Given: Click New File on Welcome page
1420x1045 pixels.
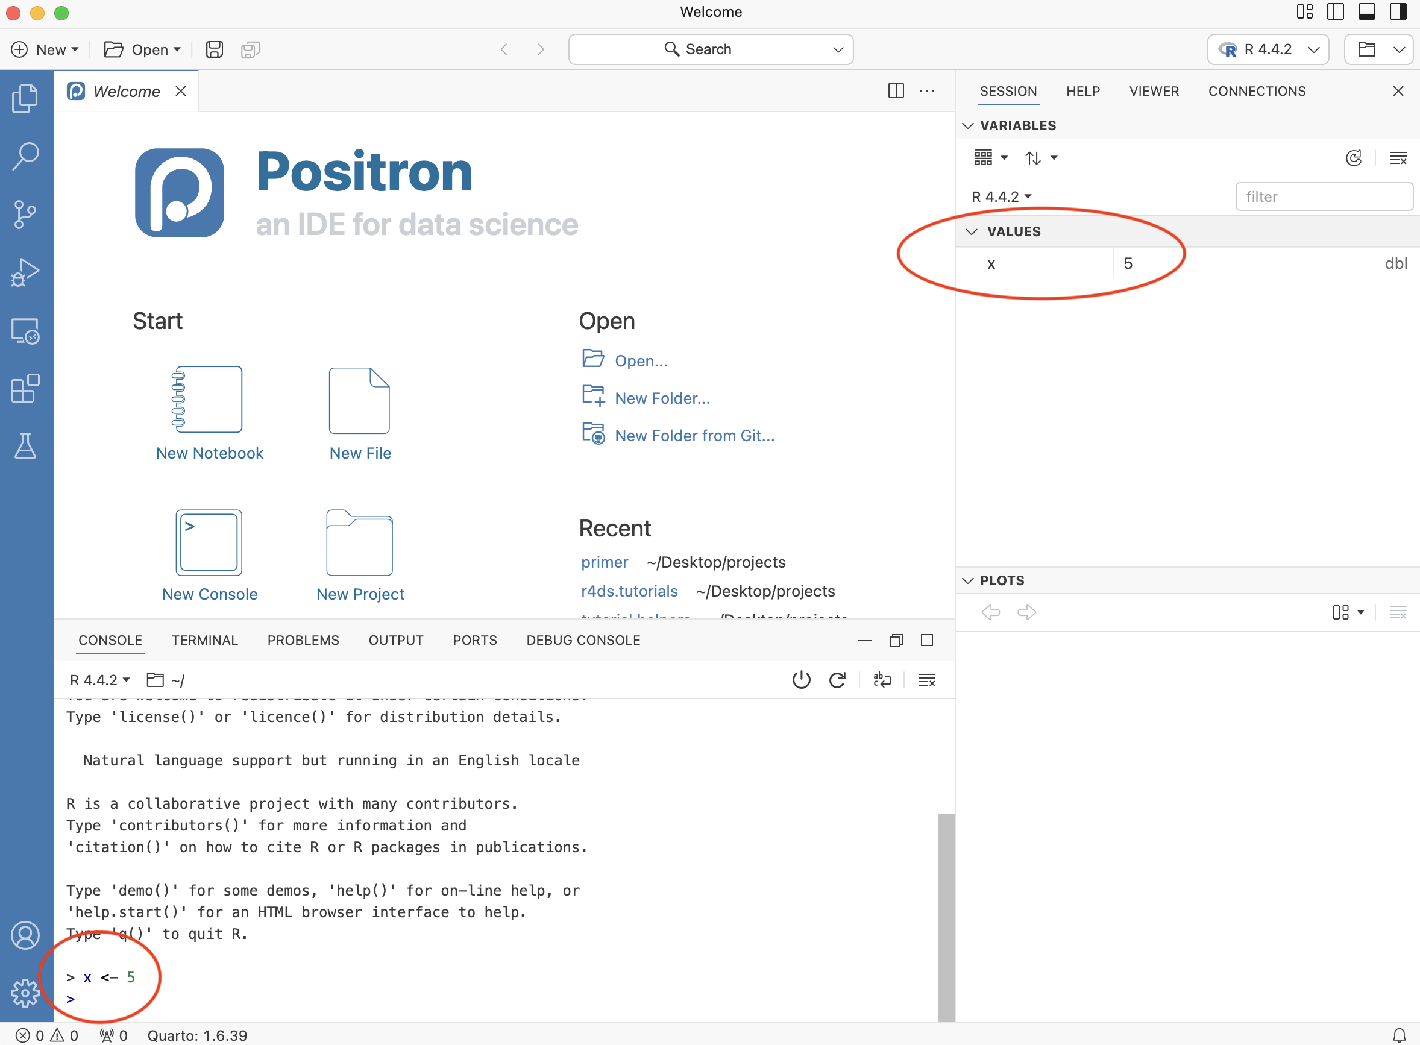Looking at the screenshot, I should [360, 413].
